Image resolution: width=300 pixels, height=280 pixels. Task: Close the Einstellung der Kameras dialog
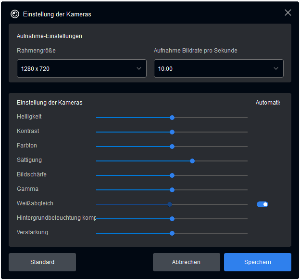[x=287, y=13]
